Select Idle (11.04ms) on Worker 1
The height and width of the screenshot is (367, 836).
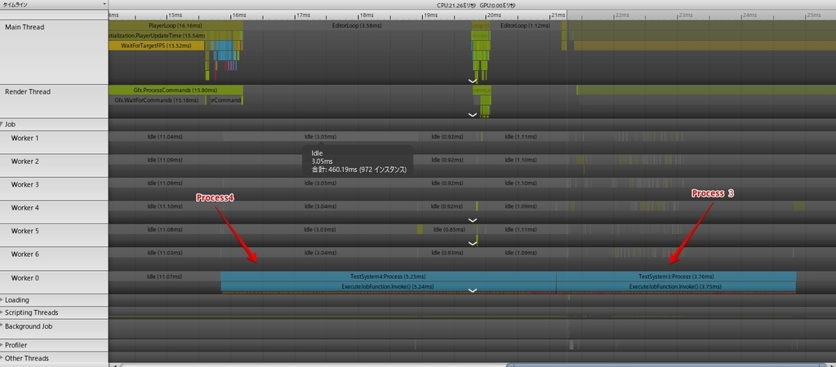(x=165, y=136)
